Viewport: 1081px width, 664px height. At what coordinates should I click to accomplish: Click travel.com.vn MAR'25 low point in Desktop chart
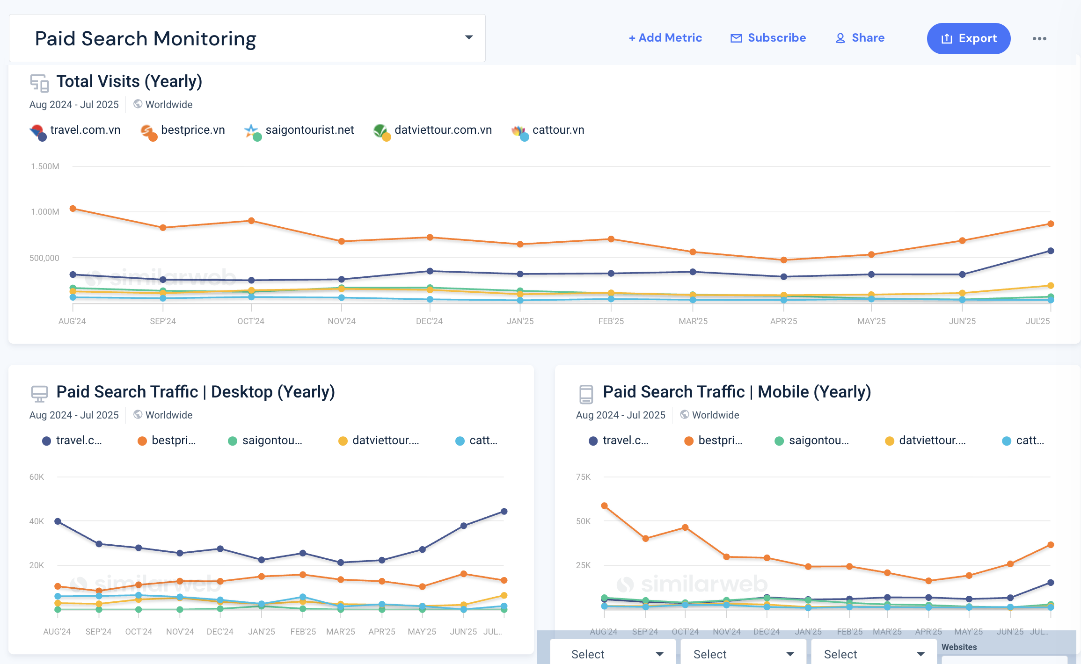pyautogui.click(x=341, y=563)
